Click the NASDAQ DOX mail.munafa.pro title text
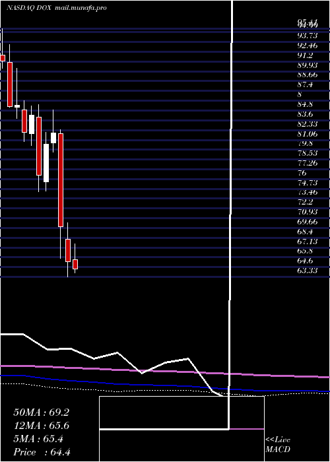 point(56,8)
